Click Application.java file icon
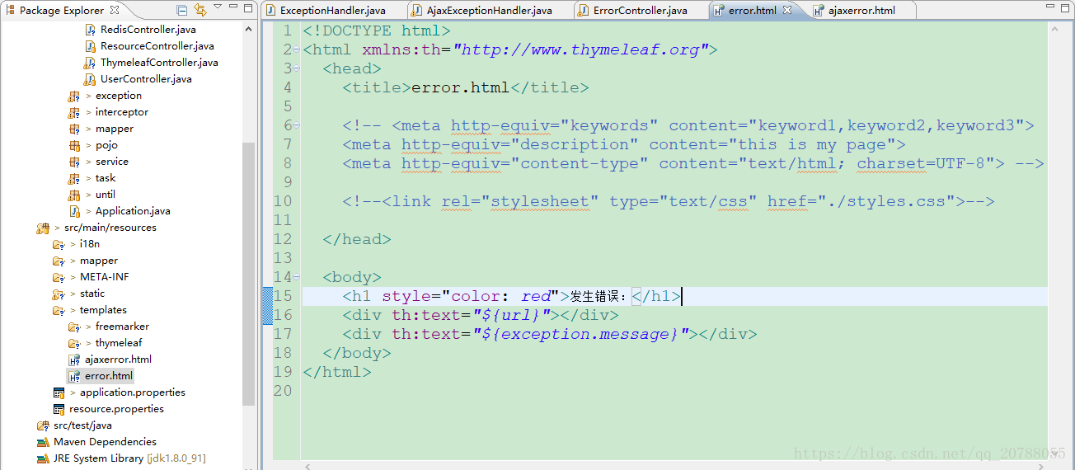Viewport: 1075px width, 470px height. 75,211
